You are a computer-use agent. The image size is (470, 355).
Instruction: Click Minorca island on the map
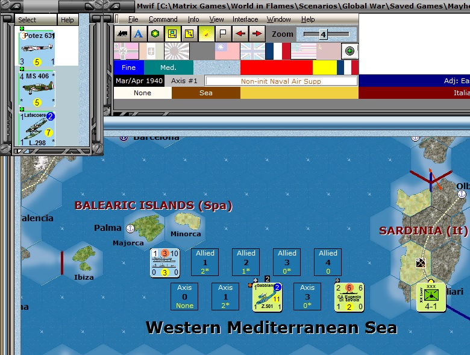[x=187, y=221]
